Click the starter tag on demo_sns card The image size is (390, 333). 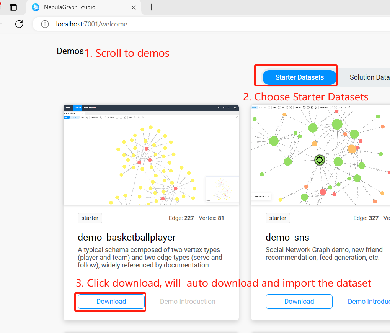point(277,218)
